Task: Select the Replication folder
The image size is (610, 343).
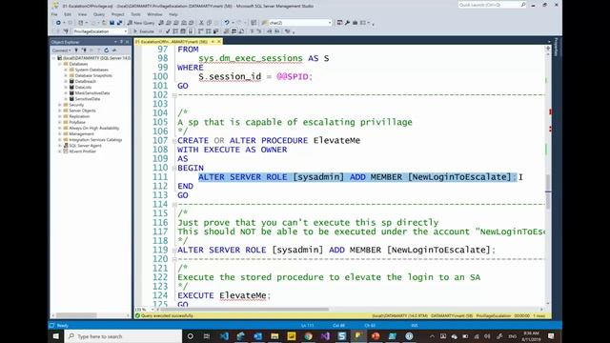Action: 79,116
